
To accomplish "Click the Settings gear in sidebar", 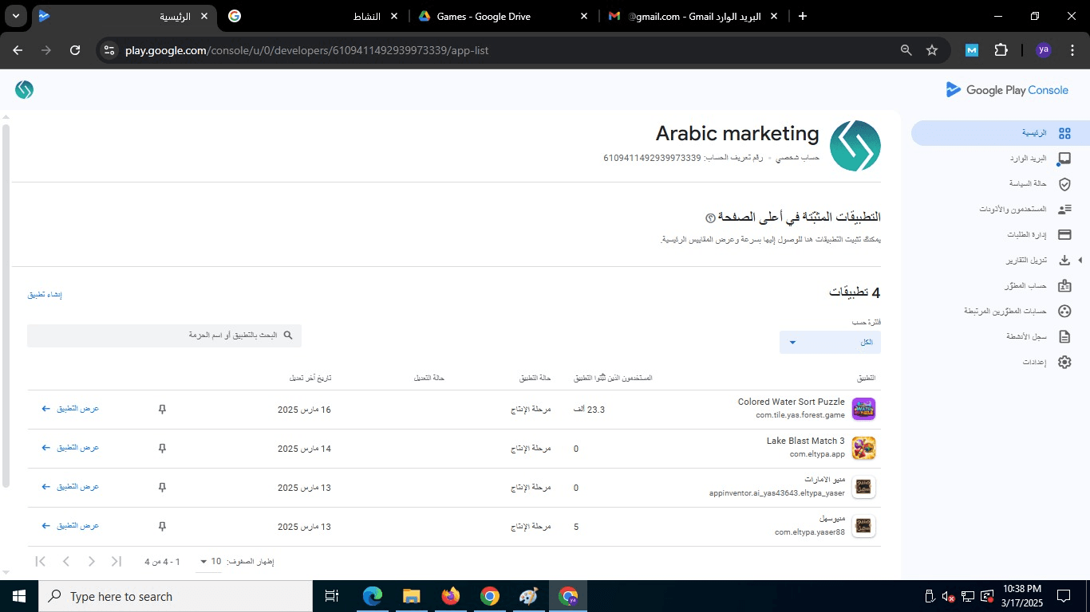I will 1064,362.
